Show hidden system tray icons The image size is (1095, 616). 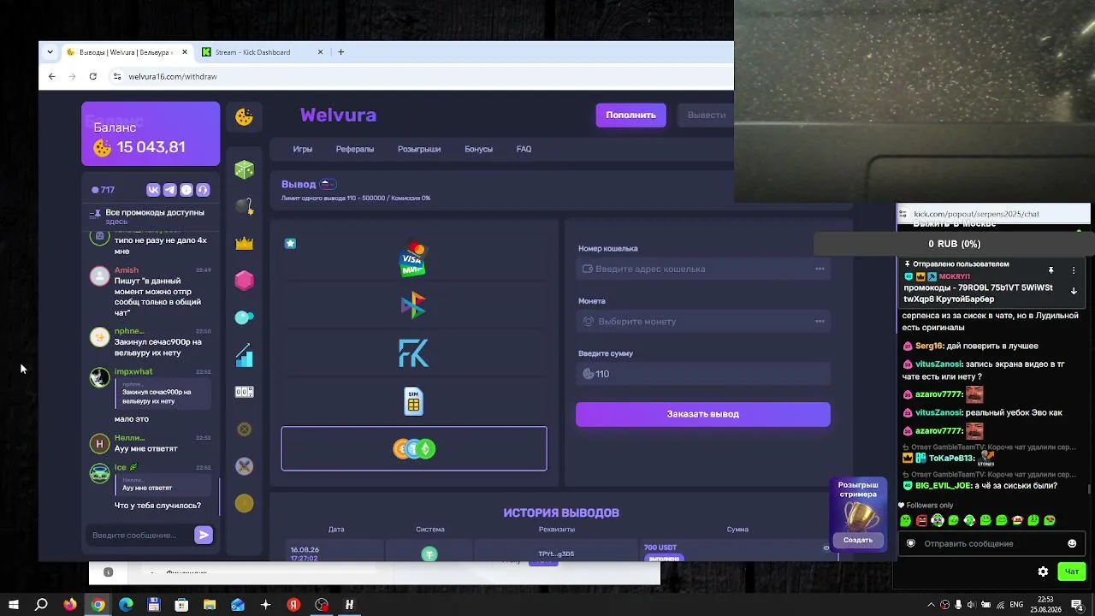(931, 605)
